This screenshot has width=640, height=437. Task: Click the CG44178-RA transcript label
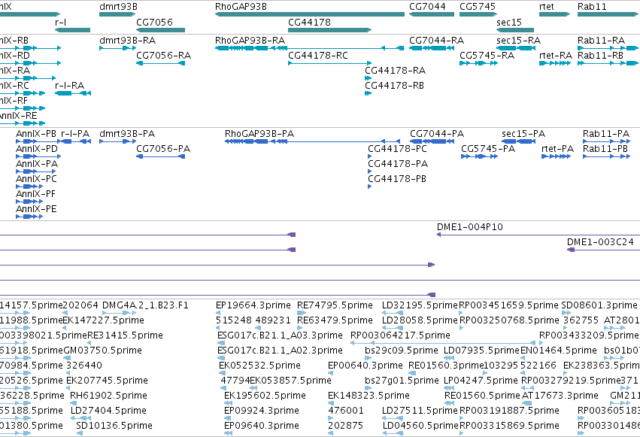point(395,70)
